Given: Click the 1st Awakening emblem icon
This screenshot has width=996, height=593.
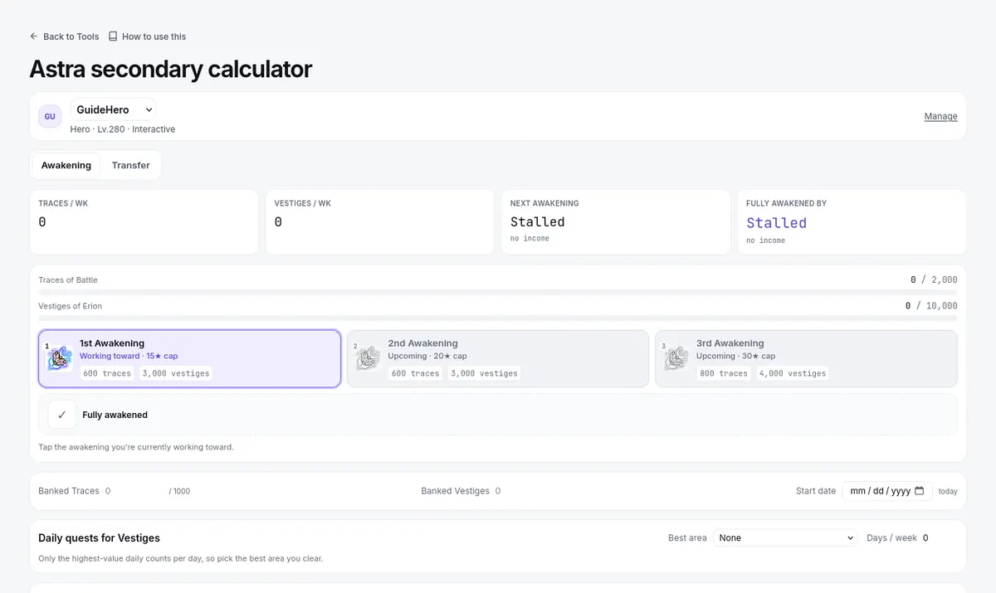Looking at the screenshot, I should (x=60, y=358).
